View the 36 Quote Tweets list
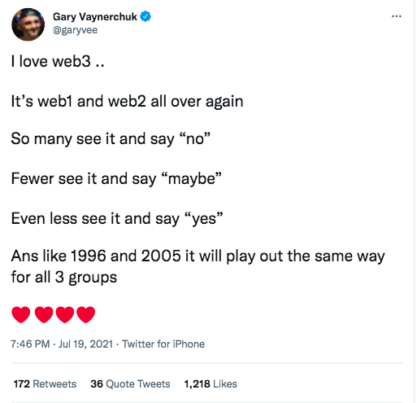This screenshot has width=417, height=403. 130,383
